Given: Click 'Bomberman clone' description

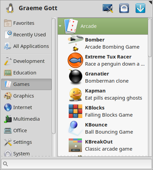Looking at the screenshot, I should click(107, 81).
